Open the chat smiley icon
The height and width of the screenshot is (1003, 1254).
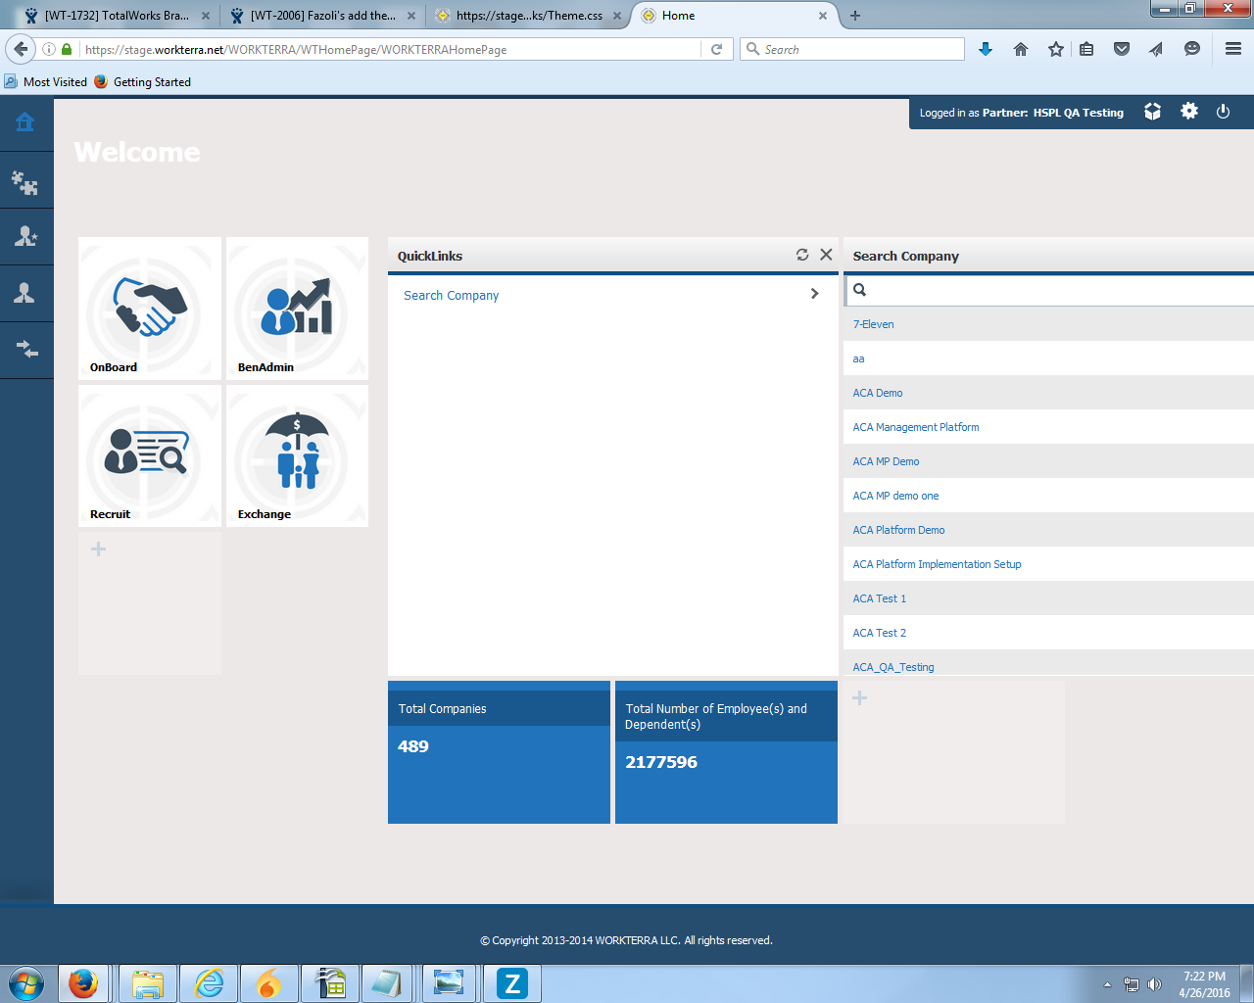tap(1192, 49)
